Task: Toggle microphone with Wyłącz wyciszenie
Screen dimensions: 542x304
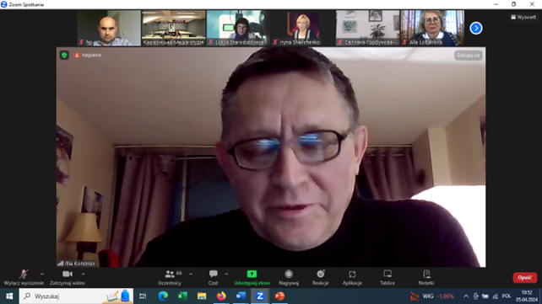Action: pyautogui.click(x=24, y=277)
